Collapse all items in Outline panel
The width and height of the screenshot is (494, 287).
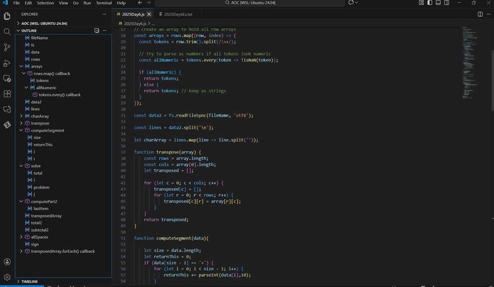click(97, 31)
